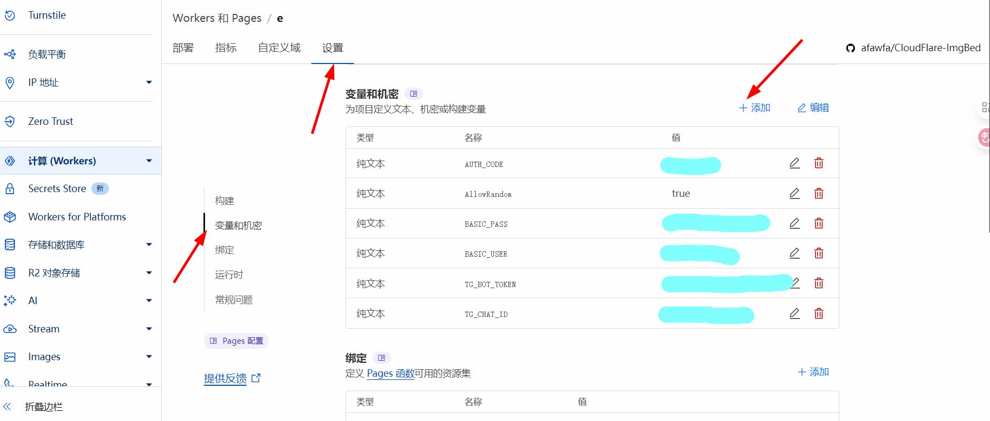Open the 构建 settings section
The height and width of the screenshot is (421, 990).
click(x=225, y=201)
